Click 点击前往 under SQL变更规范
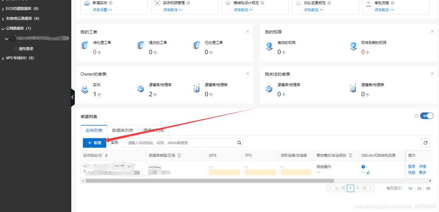 [313, 10]
